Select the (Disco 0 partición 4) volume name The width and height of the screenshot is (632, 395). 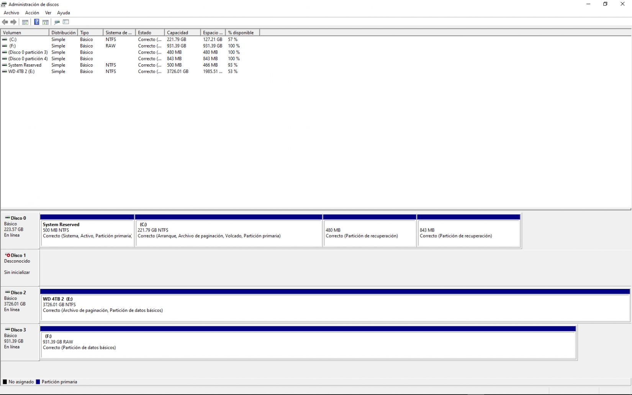tap(28, 59)
